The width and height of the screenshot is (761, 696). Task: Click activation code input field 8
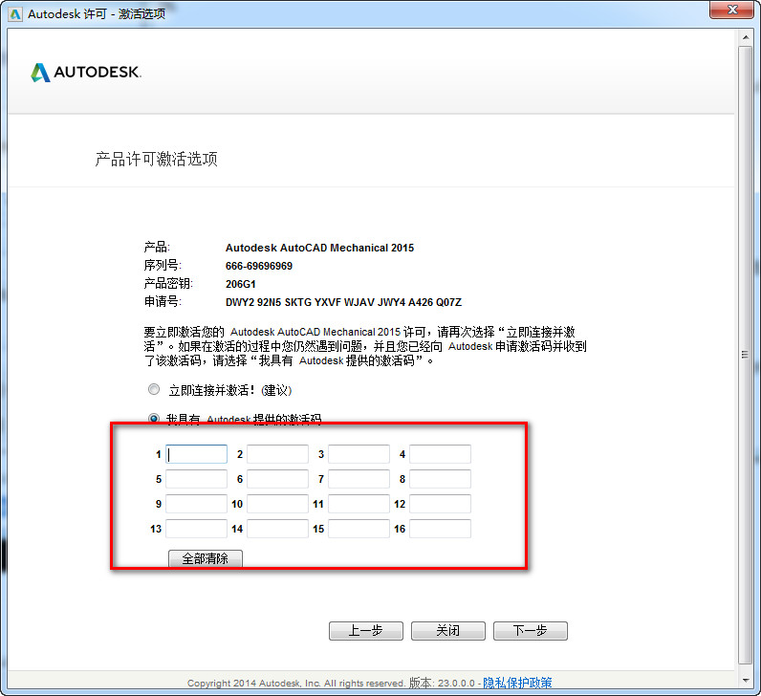click(x=440, y=479)
